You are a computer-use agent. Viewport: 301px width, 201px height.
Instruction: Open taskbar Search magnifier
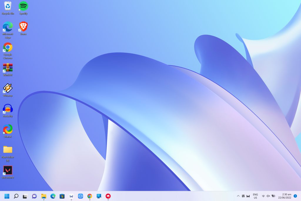16,196
